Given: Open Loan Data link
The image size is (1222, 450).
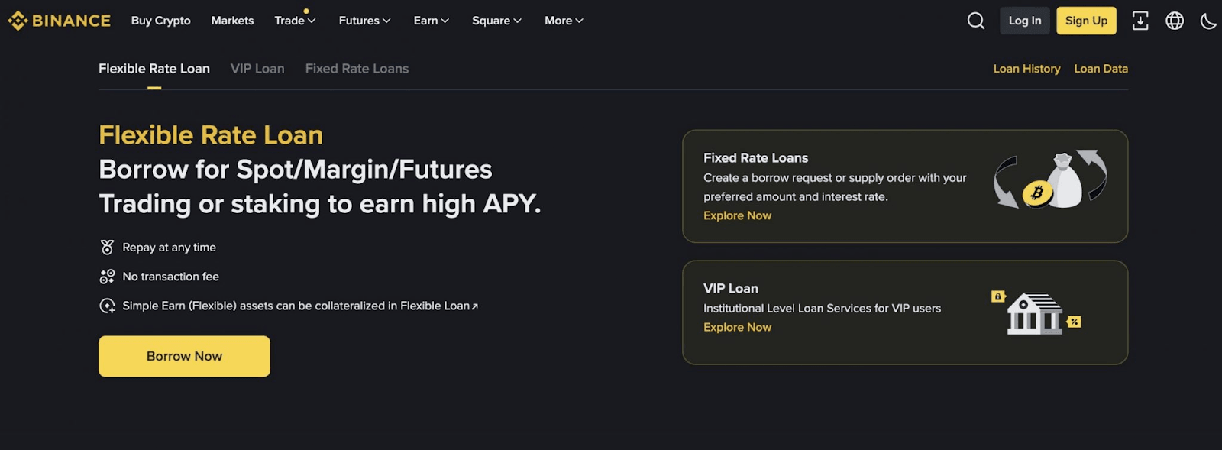Looking at the screenshot, I should coord(1101,69).
